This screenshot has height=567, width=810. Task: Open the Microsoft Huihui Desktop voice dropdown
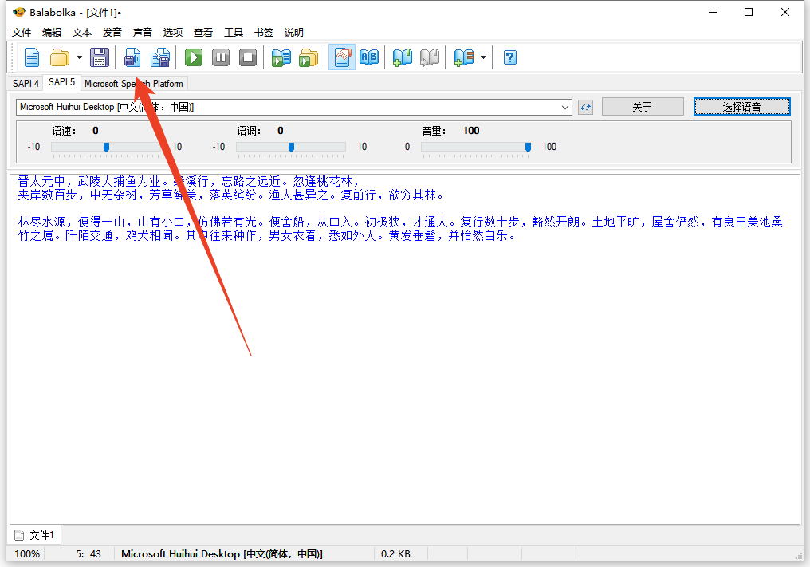(565, 107)
